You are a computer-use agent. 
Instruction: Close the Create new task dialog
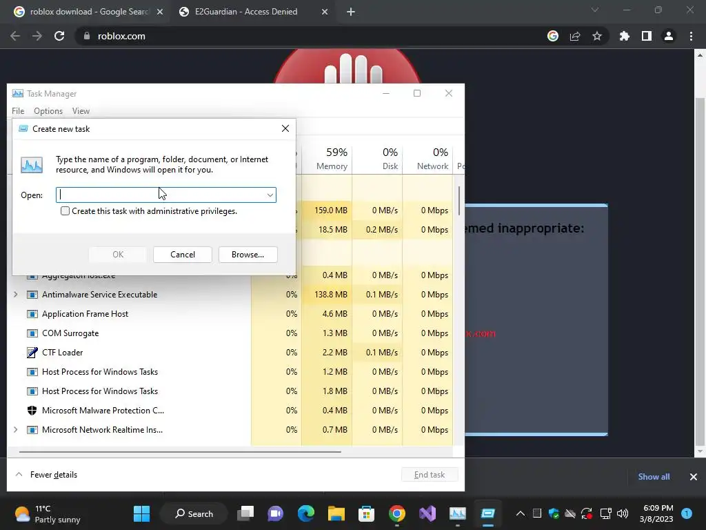pos(285,128)
